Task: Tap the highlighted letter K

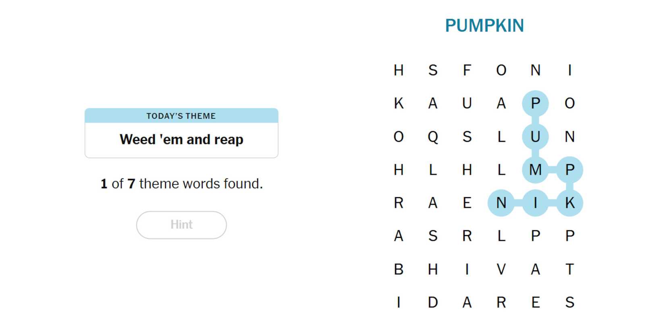Action: click(569, 203)
